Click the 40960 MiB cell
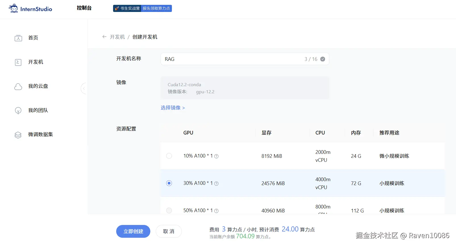The height and width of the screenshot is (246, 456). (273, 211)
